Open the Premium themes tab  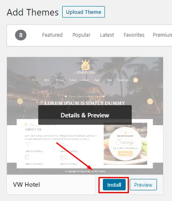click(162, 35)
